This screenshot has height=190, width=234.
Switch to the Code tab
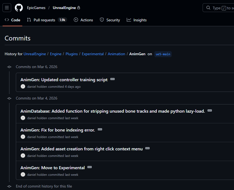(12, 20)
